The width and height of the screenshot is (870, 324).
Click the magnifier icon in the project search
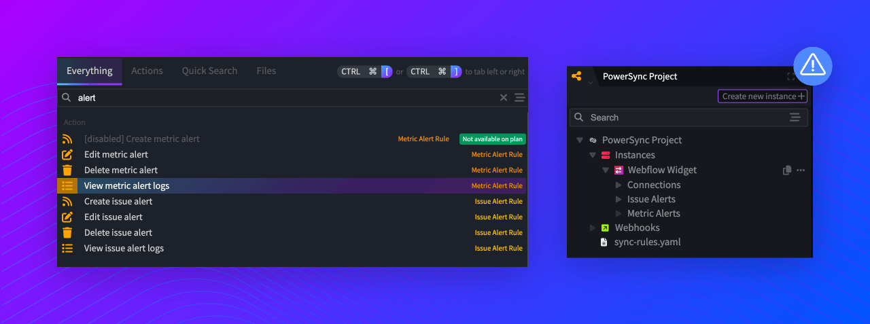point(579,118)
